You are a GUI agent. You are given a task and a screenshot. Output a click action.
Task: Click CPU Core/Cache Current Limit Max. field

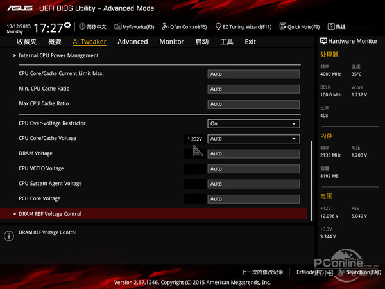point(253,74)
